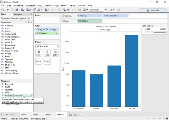
Task: Click the Swap Rows and Columns icon
Action: tap(60, 10)
